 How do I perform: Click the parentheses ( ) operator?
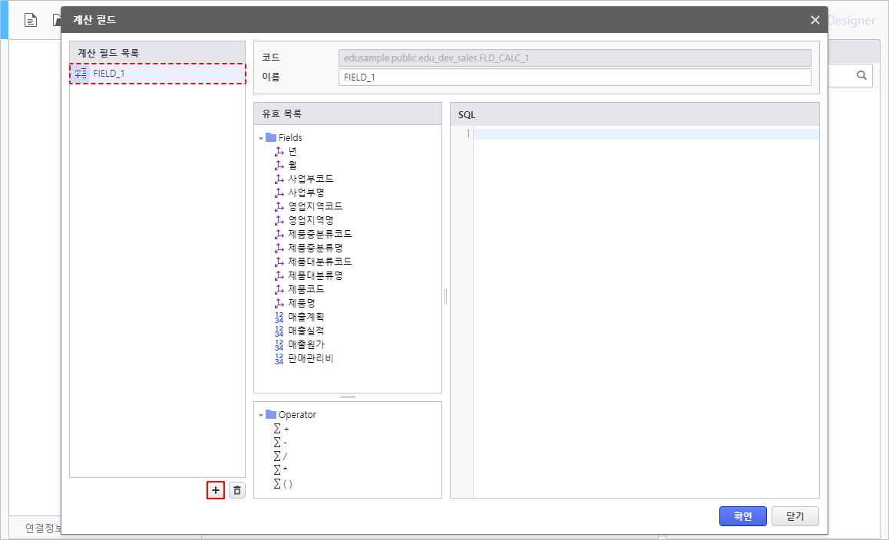283,484
